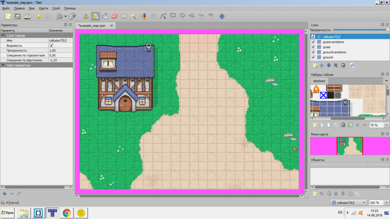The image size is (390, 219).
Task: Open the tileset zoom 75 % dropdown
Action: tap(386, 125)
